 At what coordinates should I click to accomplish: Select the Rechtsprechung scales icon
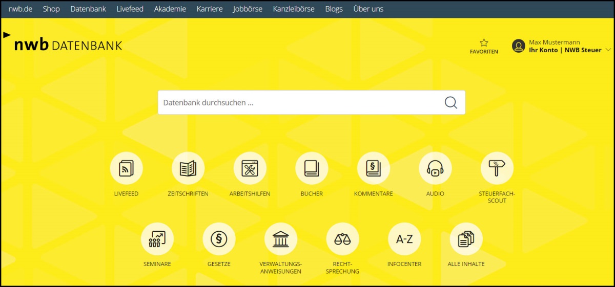[342, 239]
